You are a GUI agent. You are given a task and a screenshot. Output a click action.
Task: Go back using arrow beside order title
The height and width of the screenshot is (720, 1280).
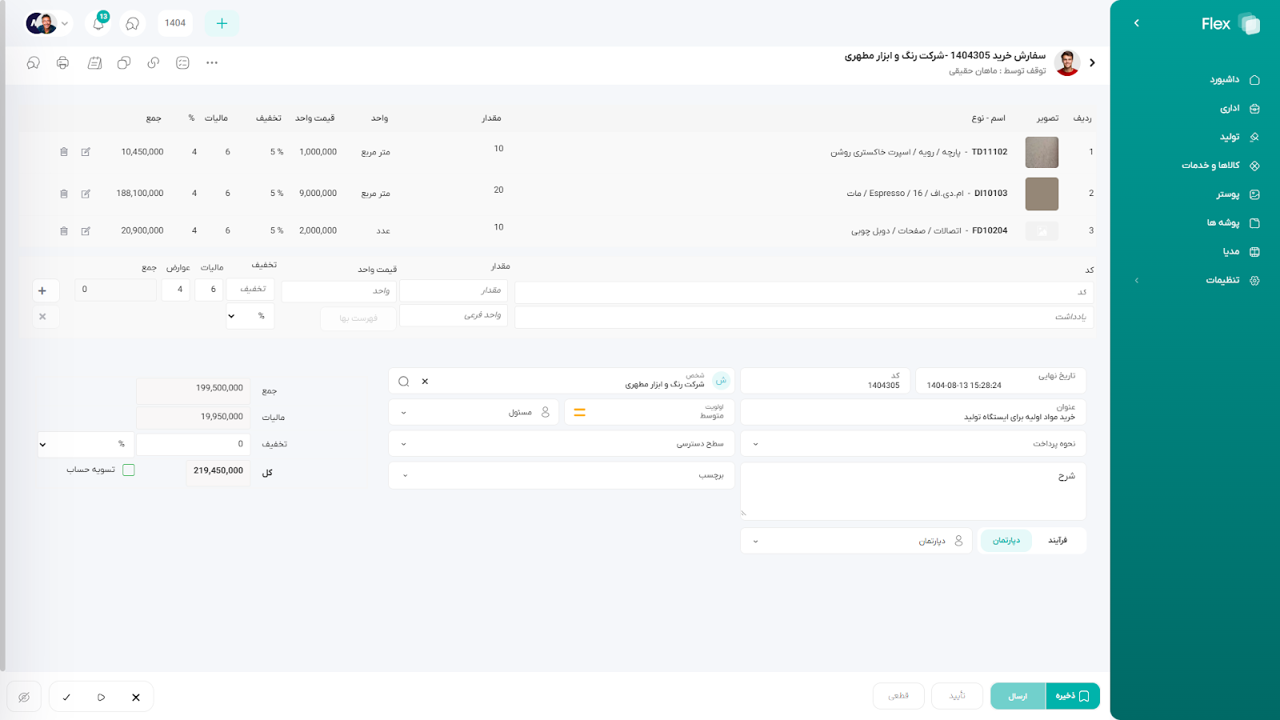1092,62
